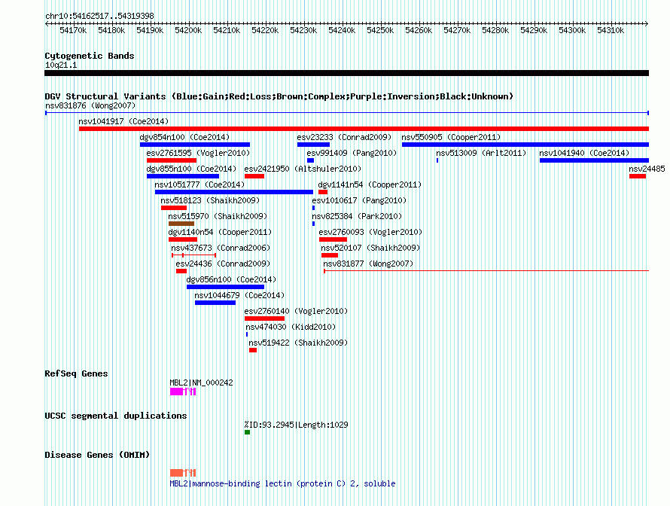Image resolution: width=670 pixels, height=506 pixels.
Task: Click the 10q21.1 black cytogenetic band bar
Action: tap(346, 73)
